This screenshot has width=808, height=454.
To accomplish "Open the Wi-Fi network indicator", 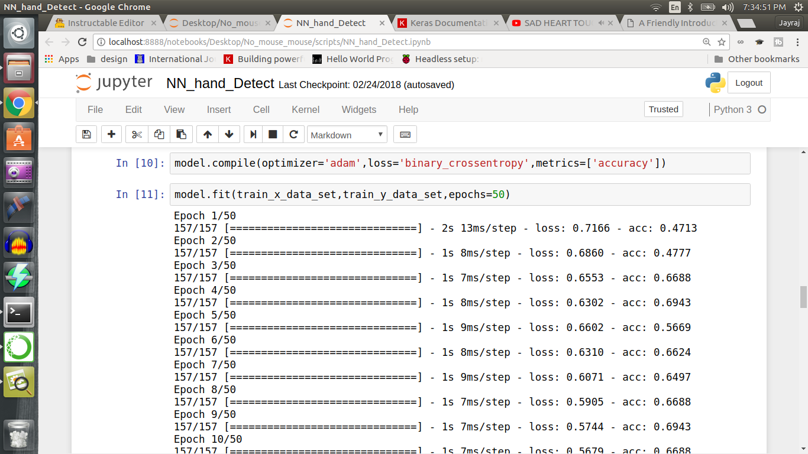I will click(x=655, y=7).
